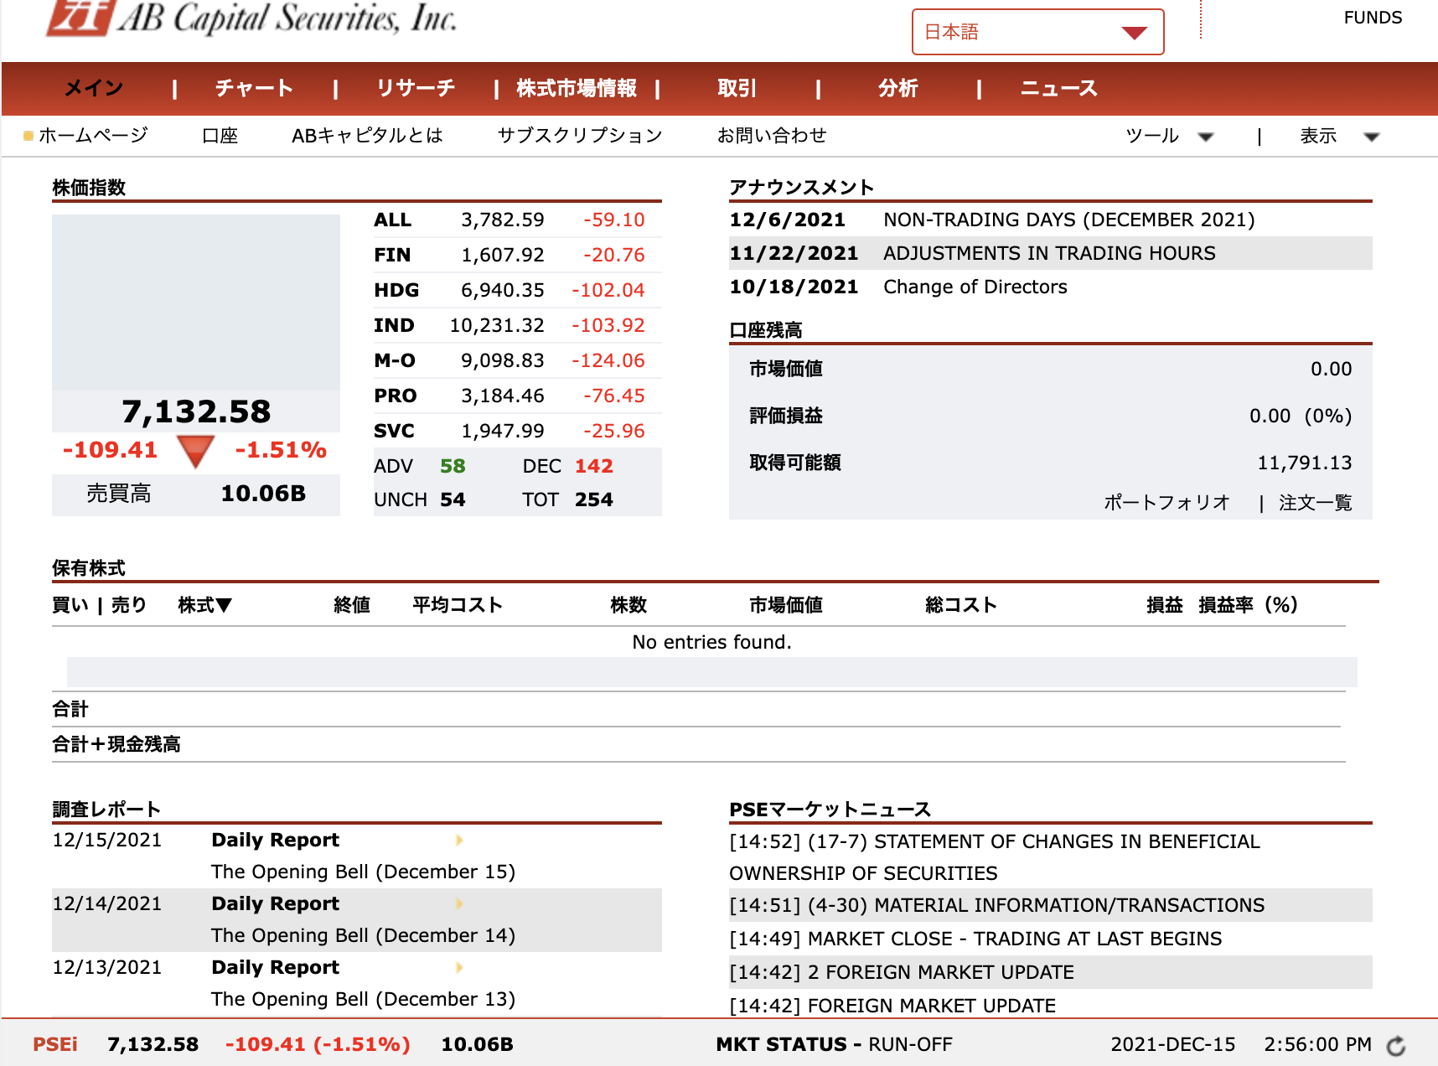Screen dimensions: 1438x1066
Task: Click the 売り column header
Action: pyautogui.click(x=129, y=605)
